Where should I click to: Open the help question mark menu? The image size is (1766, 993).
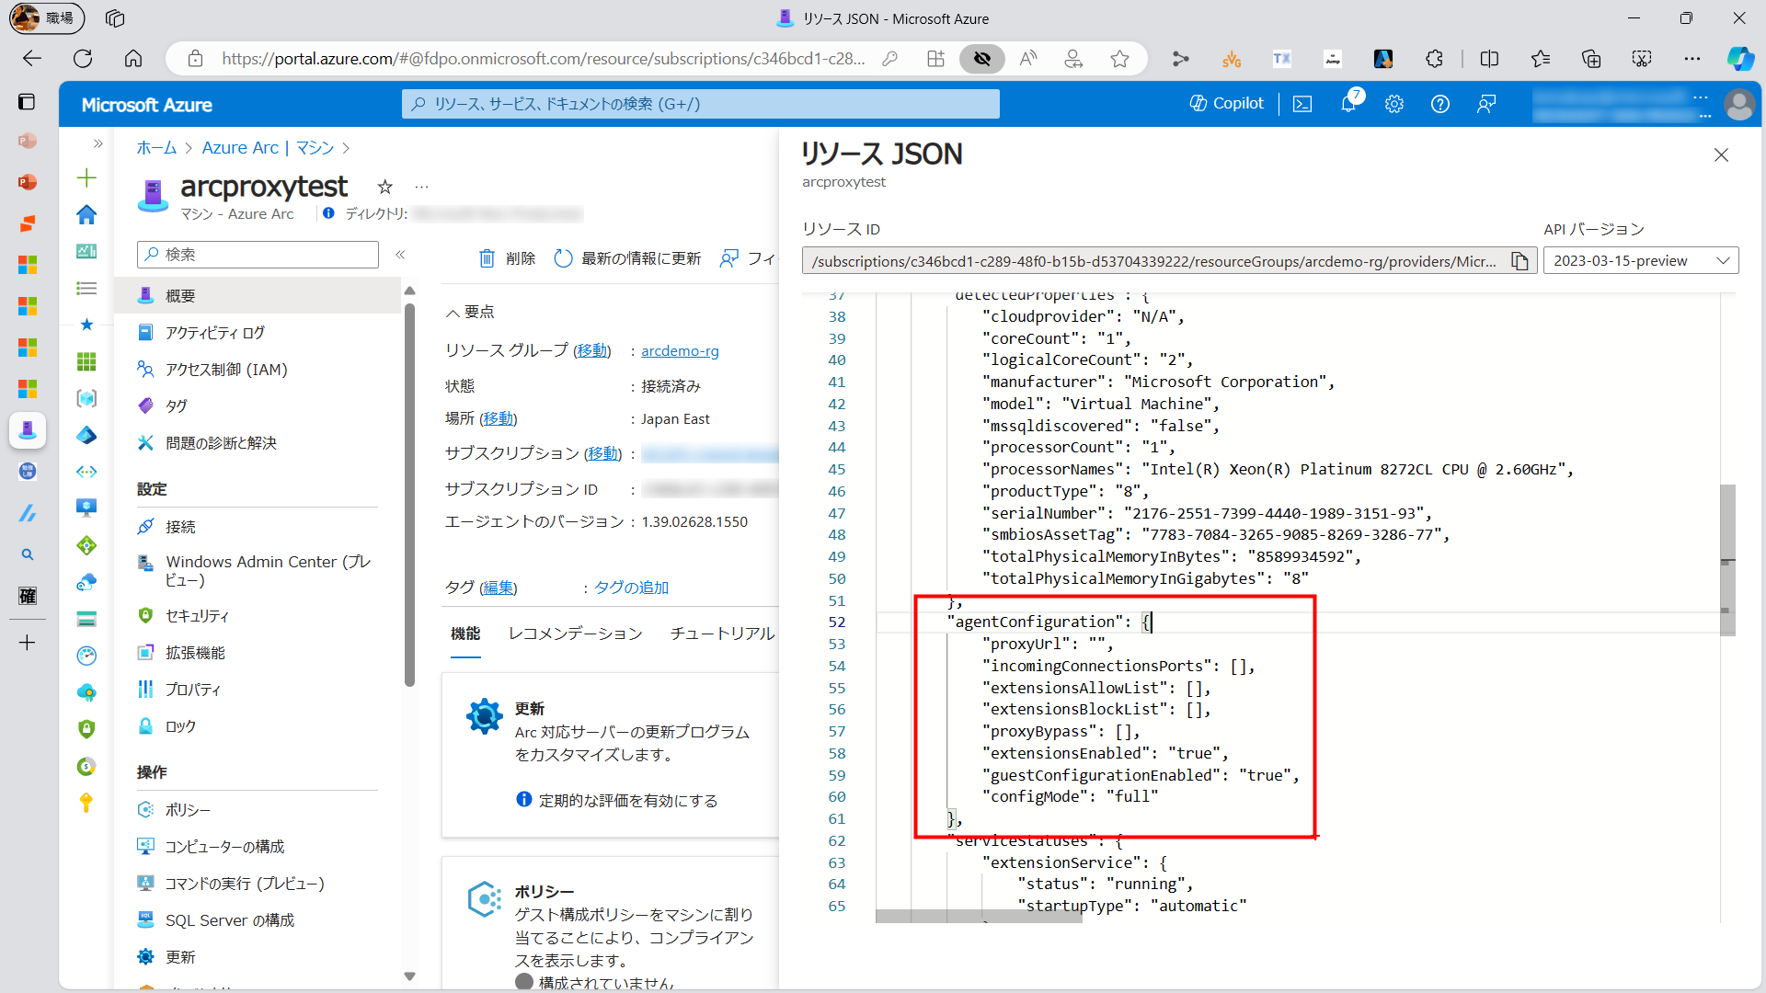point(1440,104)
